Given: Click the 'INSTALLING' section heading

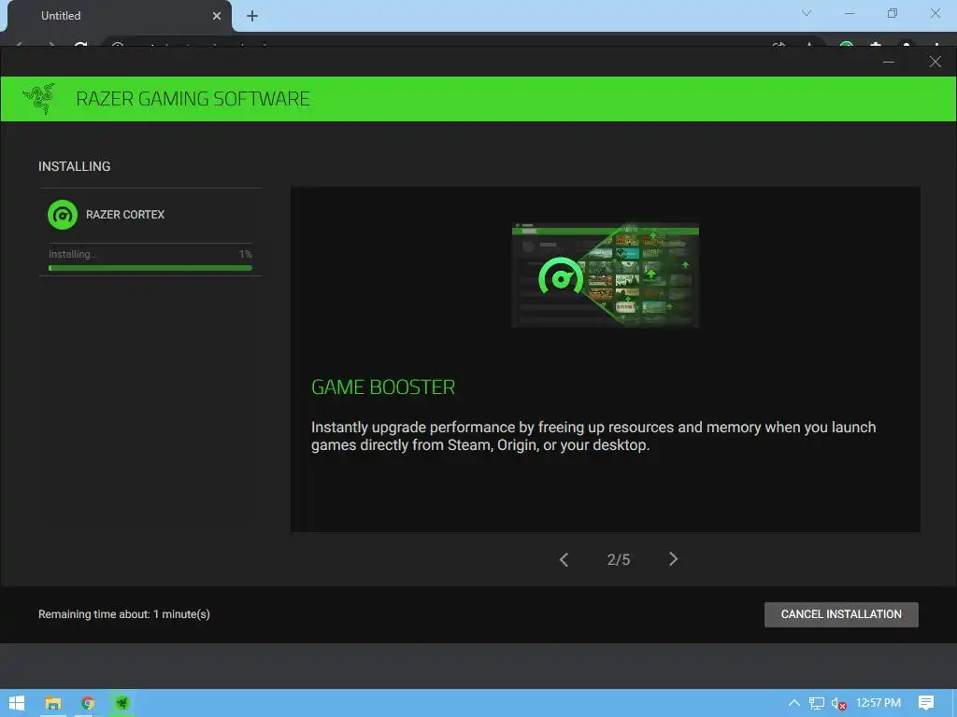Looking at the screenshot, I should click(75, 166).
